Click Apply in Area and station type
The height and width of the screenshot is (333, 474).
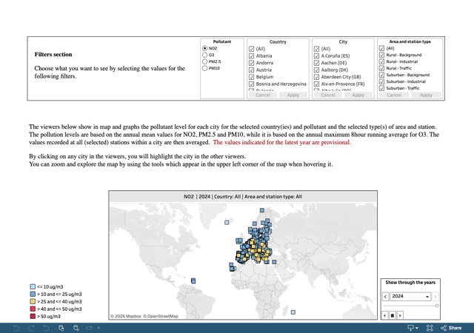(x=426, y=95)
